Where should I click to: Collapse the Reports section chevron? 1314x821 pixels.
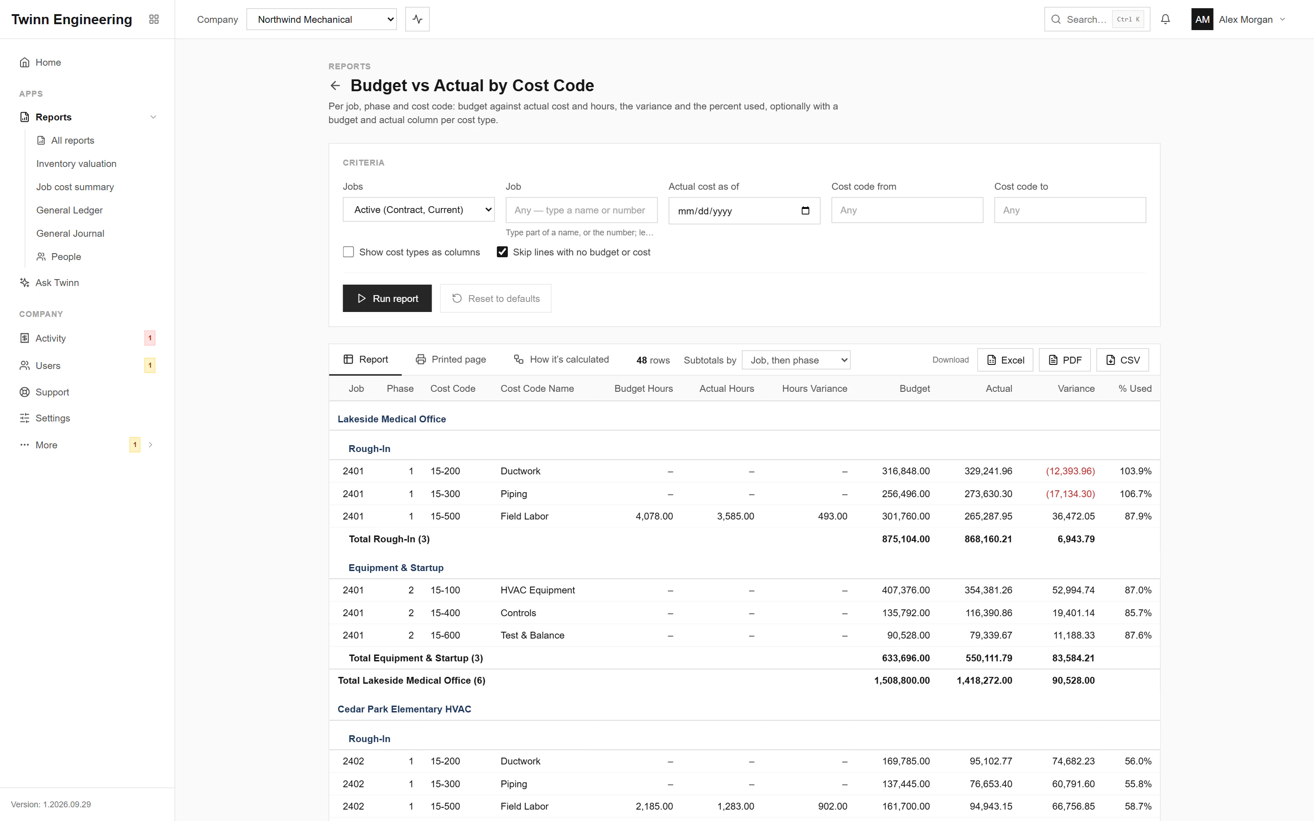click(x=153, y=117)
